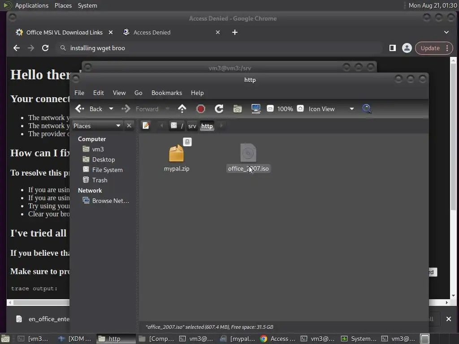Close the Office MSI VL Download Links tab

click(x=111, y=32)
